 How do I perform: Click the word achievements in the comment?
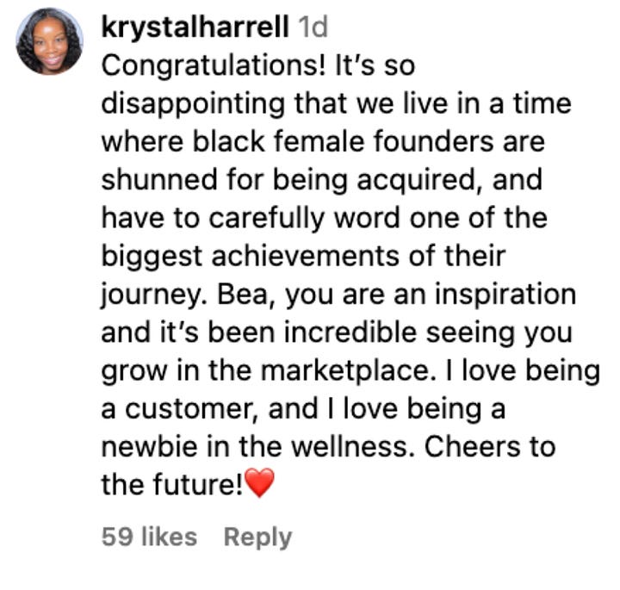coord(305,257)
